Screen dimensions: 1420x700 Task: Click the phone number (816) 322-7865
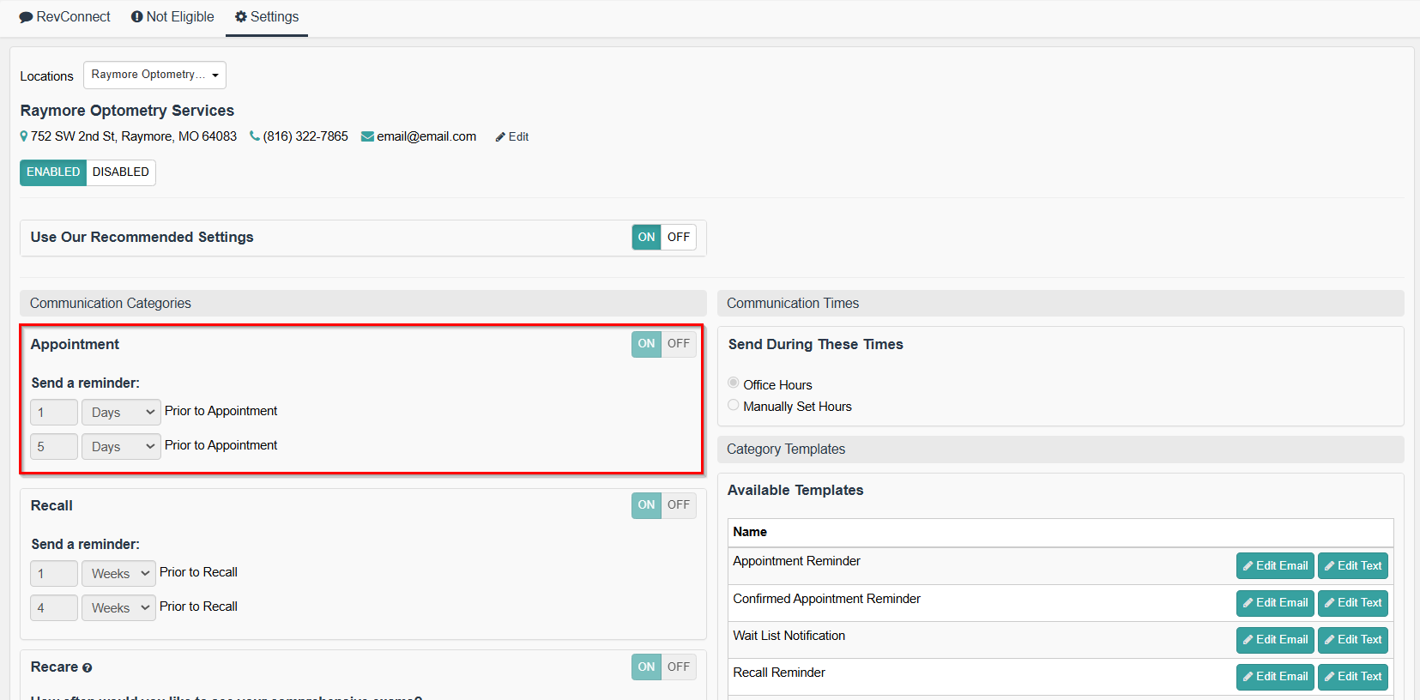click(305, 136)
